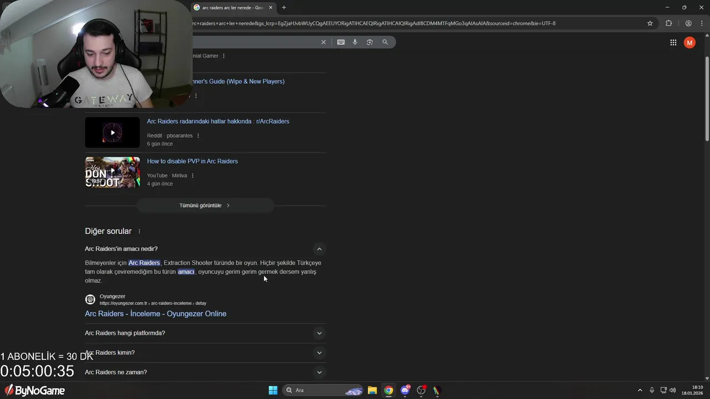Show hidden system tray icons

(640, 390)
